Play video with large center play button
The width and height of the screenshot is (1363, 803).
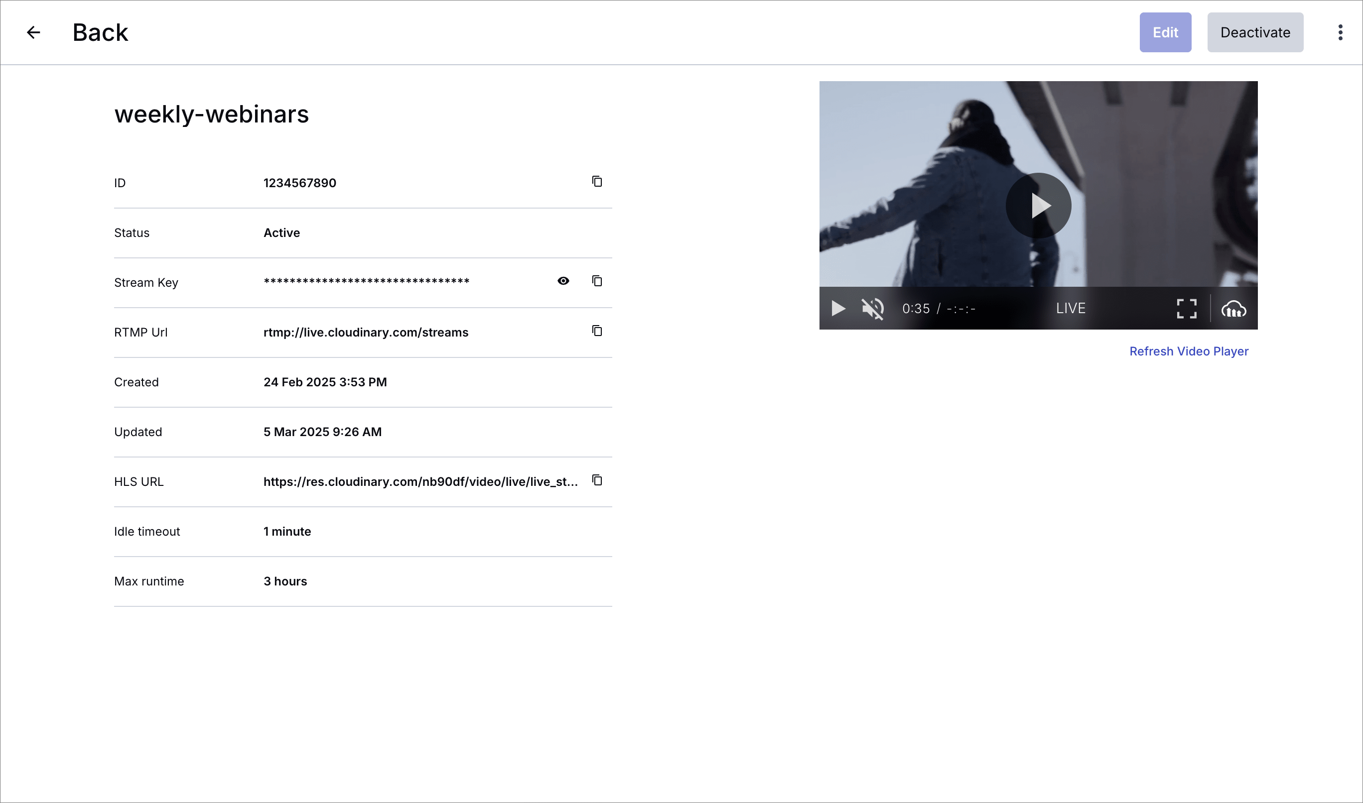(1038, 206)
